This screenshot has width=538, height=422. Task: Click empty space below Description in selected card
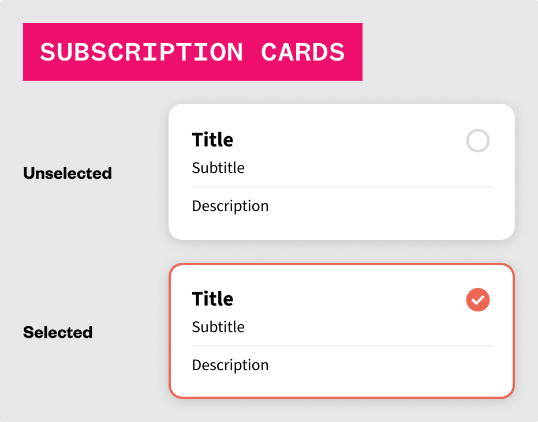[x=342, y=383]
